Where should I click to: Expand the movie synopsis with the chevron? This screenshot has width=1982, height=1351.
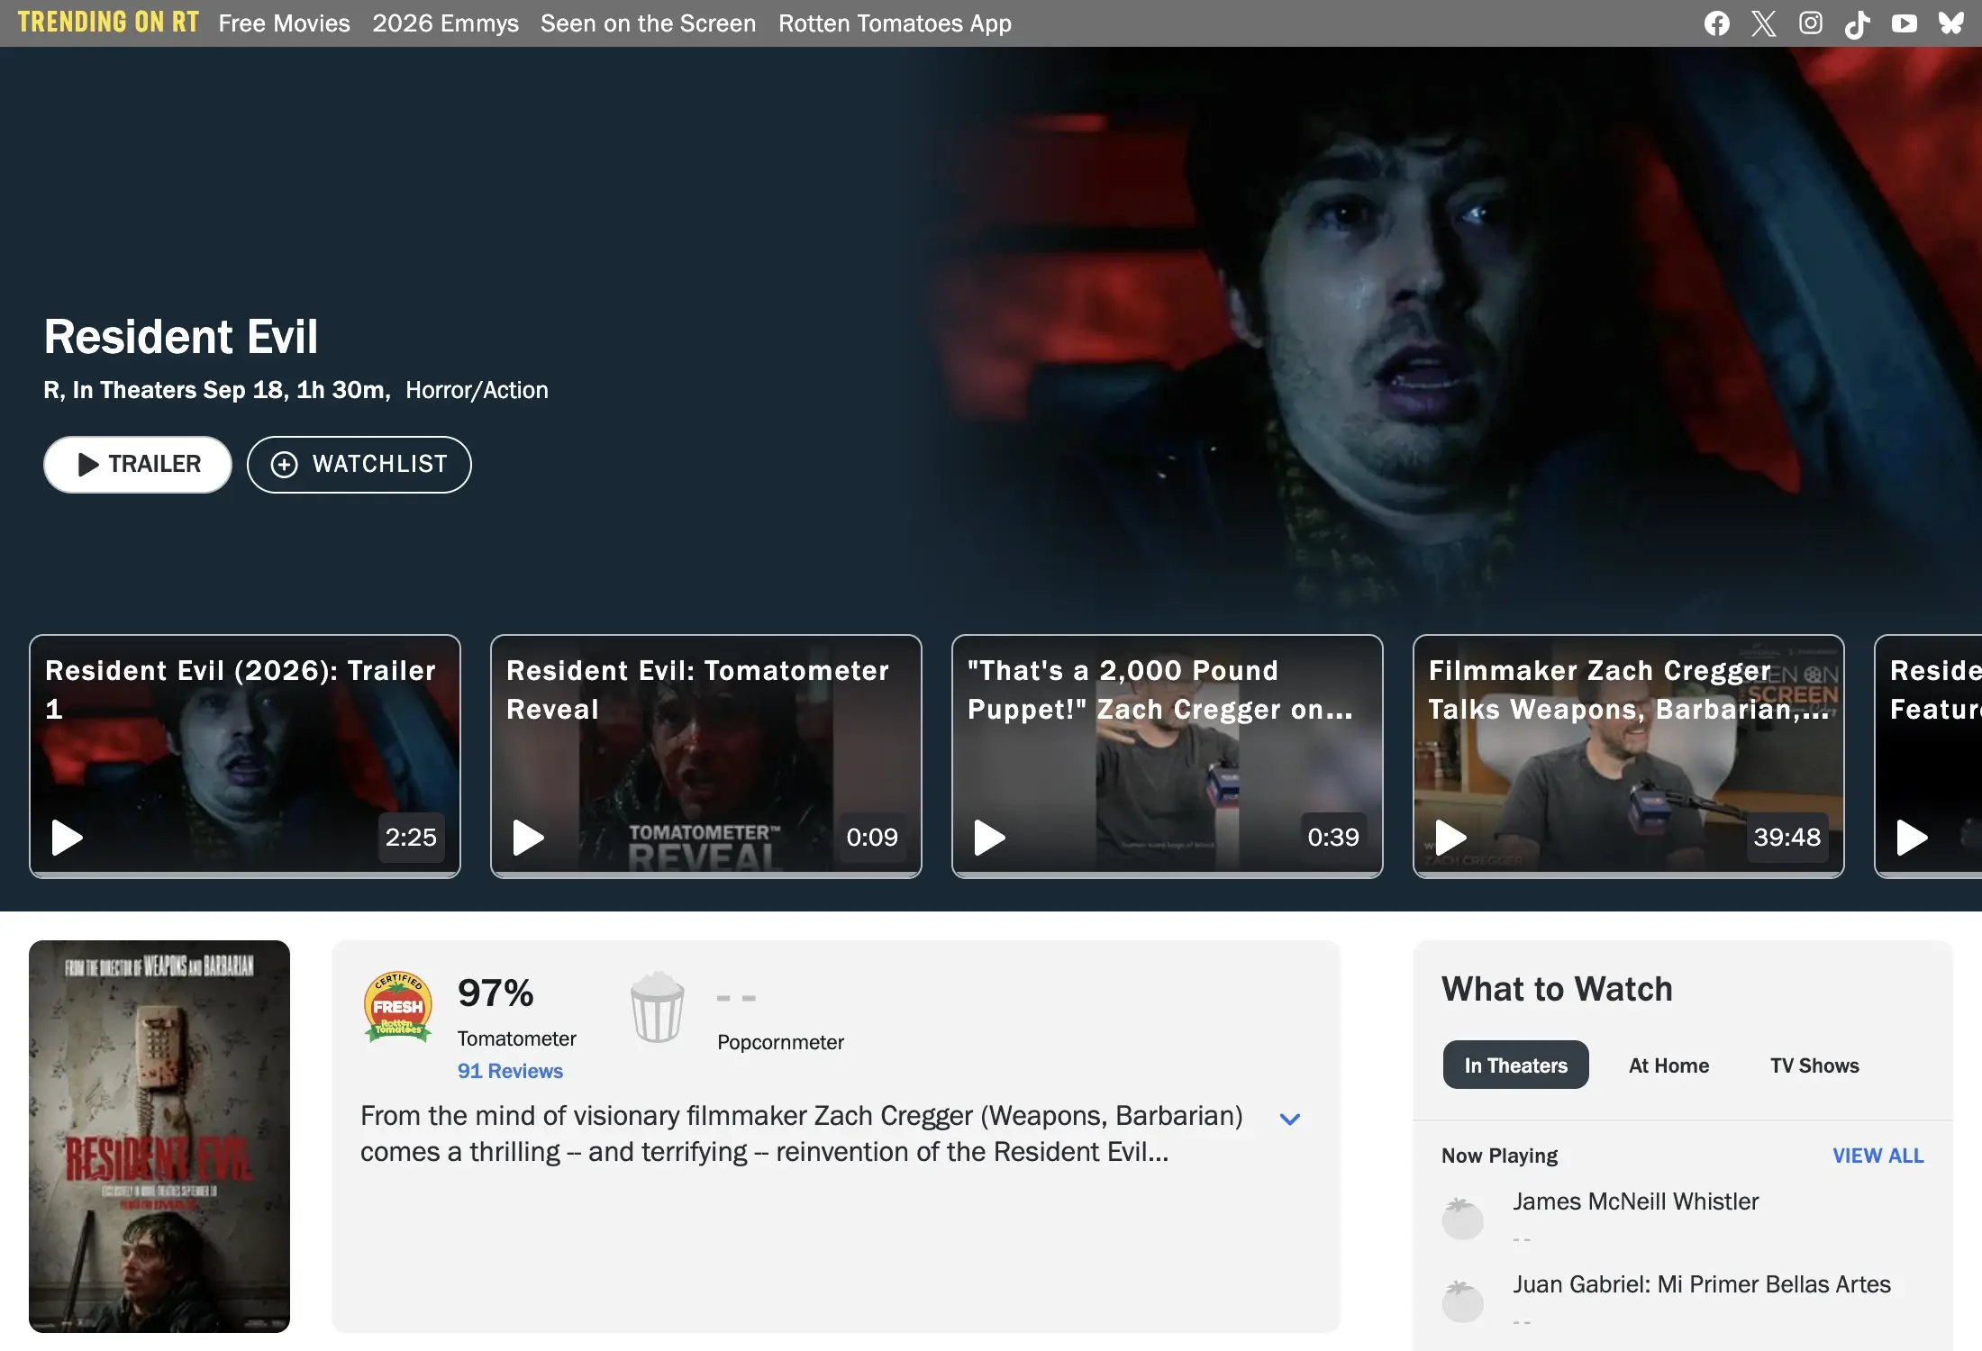coord(1290,1119)
